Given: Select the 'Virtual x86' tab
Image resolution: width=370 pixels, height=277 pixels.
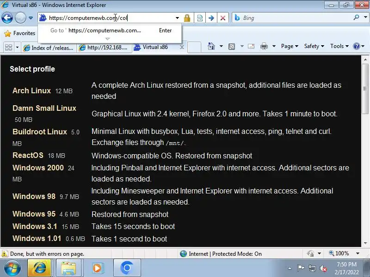Looking at the screenshot, I should [x=155, y=47].
